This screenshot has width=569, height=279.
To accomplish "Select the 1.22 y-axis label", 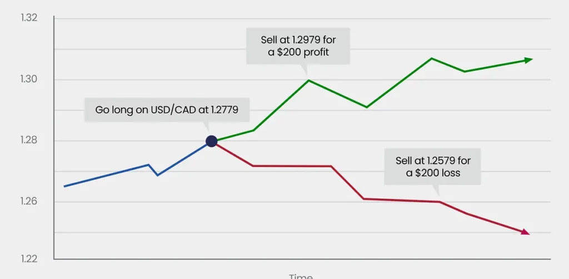I will point(29,258).
